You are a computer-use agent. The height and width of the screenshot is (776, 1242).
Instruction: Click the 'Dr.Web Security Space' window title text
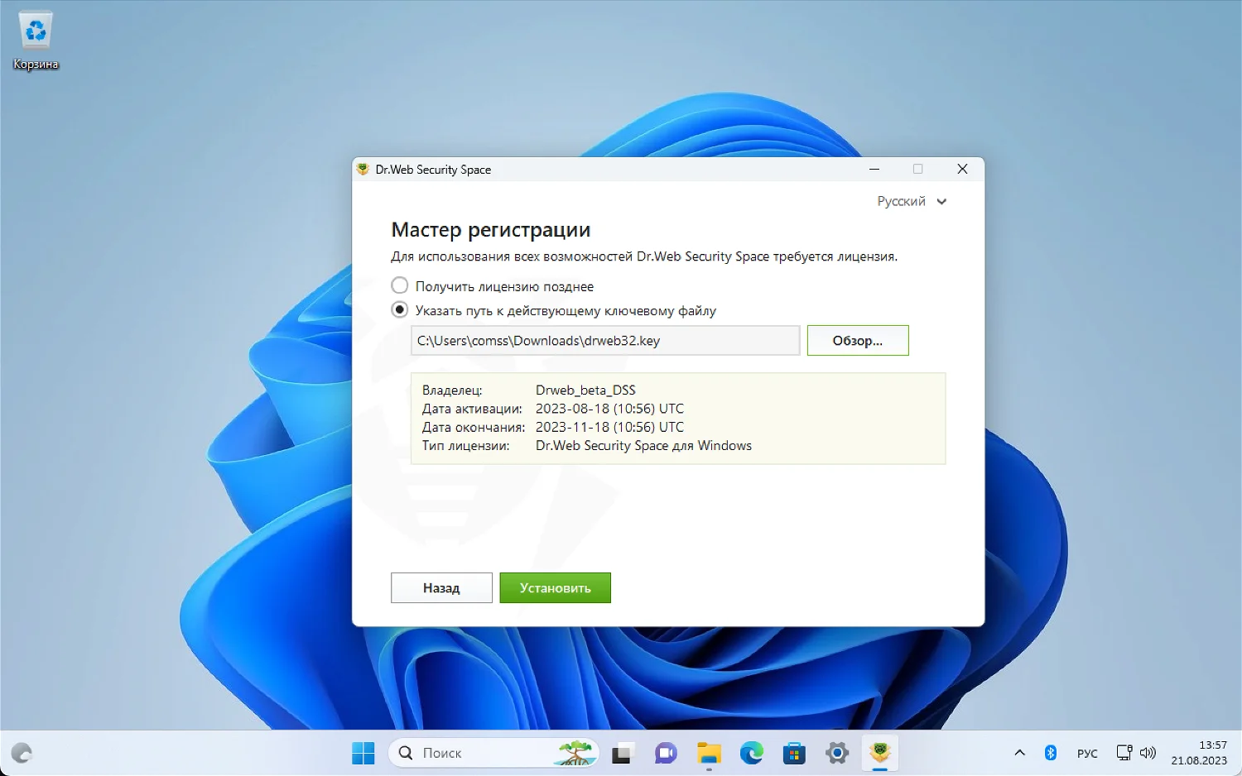433,170
